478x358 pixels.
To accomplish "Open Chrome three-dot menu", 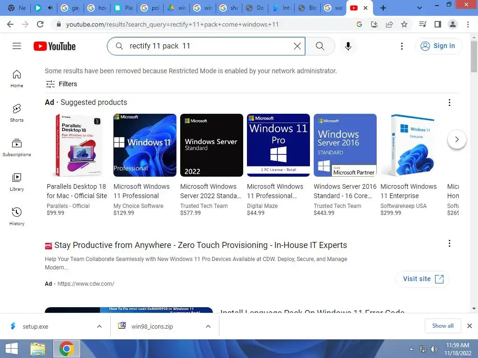I will [x=468, y=24].
